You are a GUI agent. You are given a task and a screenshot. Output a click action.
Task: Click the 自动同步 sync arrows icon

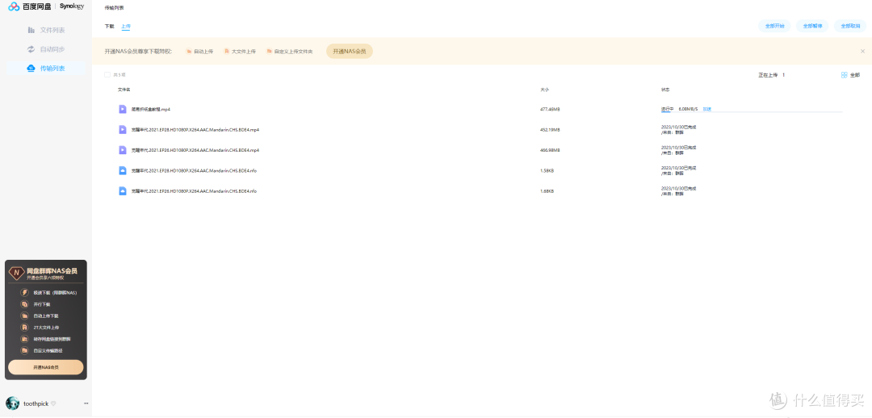click(31, 49)
